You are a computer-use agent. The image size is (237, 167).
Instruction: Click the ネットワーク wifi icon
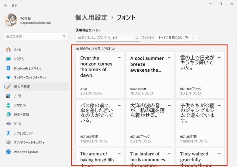[x=8, y=78]
